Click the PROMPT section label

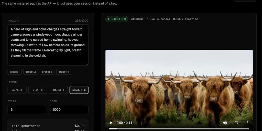tap(13, 21)
